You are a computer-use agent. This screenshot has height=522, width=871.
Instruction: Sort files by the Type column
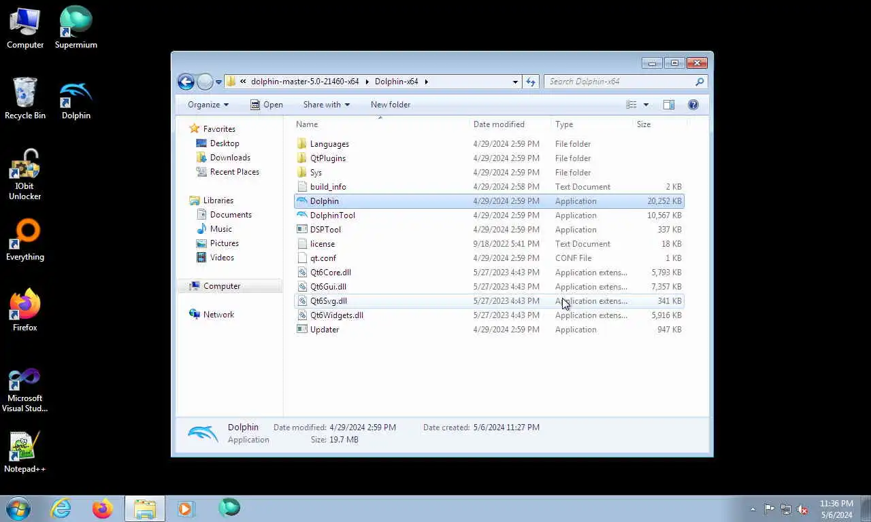tap(592, 124)
